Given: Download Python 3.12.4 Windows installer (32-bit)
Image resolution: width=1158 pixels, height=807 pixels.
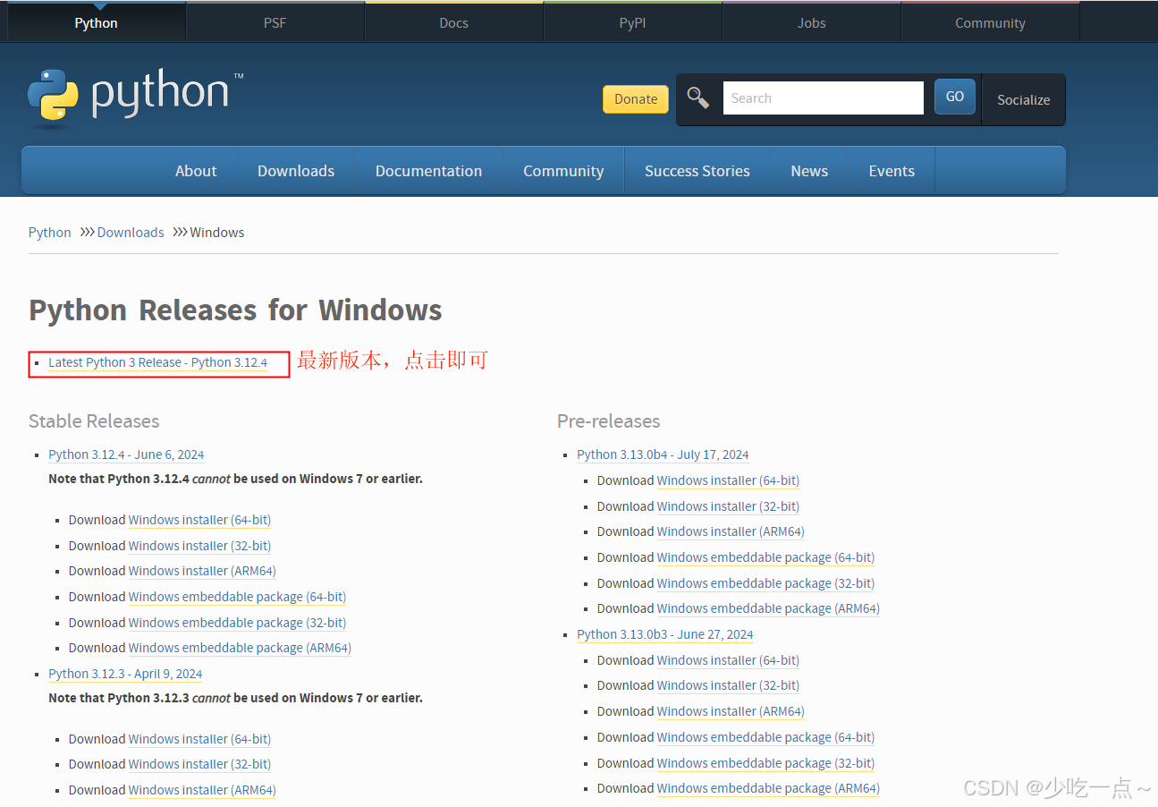Looking at the screenshot, I should point(199,546).
